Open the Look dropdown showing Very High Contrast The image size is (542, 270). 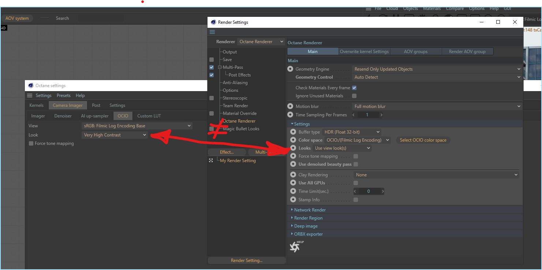[115, 135]
